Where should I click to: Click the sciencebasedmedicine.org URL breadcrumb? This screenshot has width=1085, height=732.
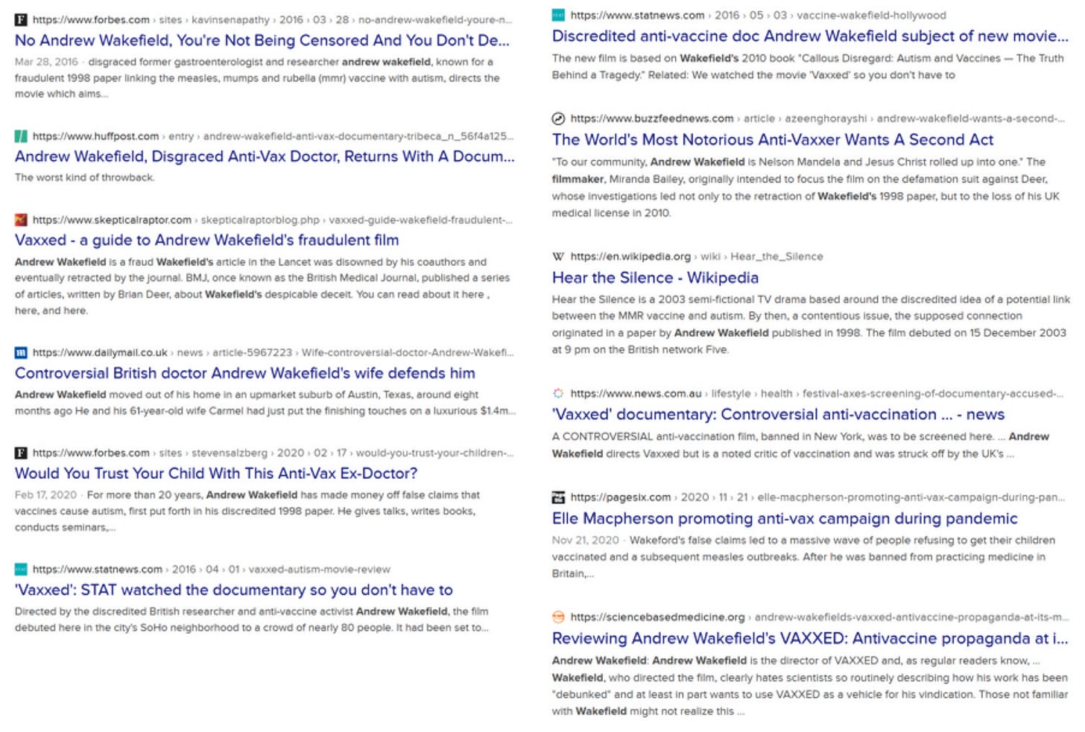coord(819,617)
